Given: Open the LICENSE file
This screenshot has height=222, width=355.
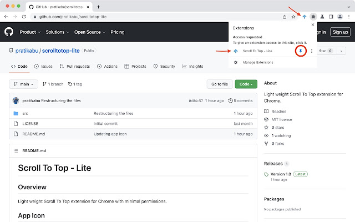Looking at the screenshot, I should point(30,123).
